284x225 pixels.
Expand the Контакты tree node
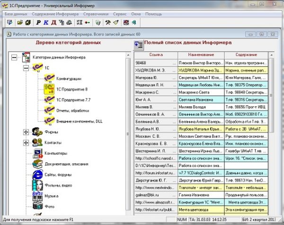tap(26, 142)
